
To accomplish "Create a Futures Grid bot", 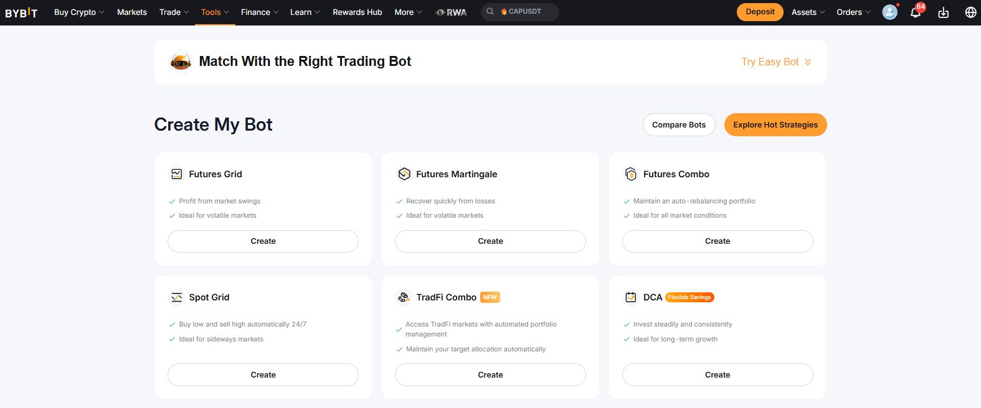I will click(263, 241).
